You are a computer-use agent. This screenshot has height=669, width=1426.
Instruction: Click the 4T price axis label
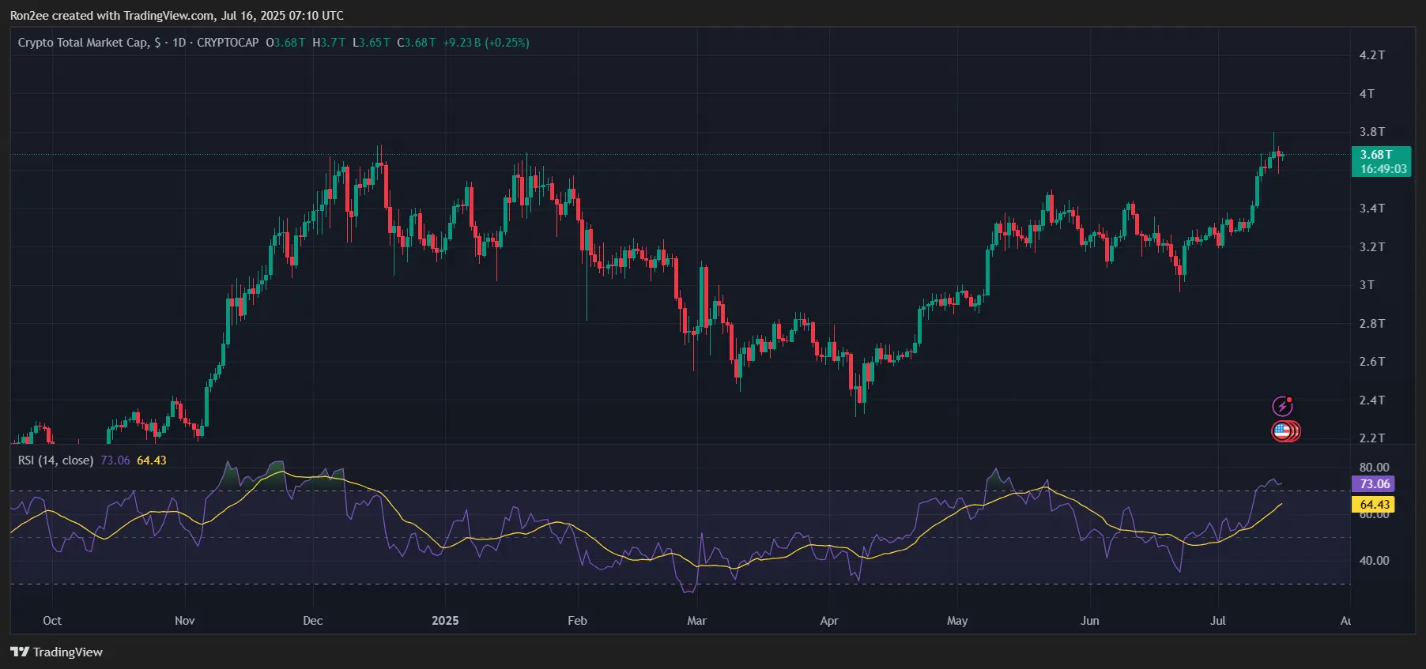tap(1367, 94)
